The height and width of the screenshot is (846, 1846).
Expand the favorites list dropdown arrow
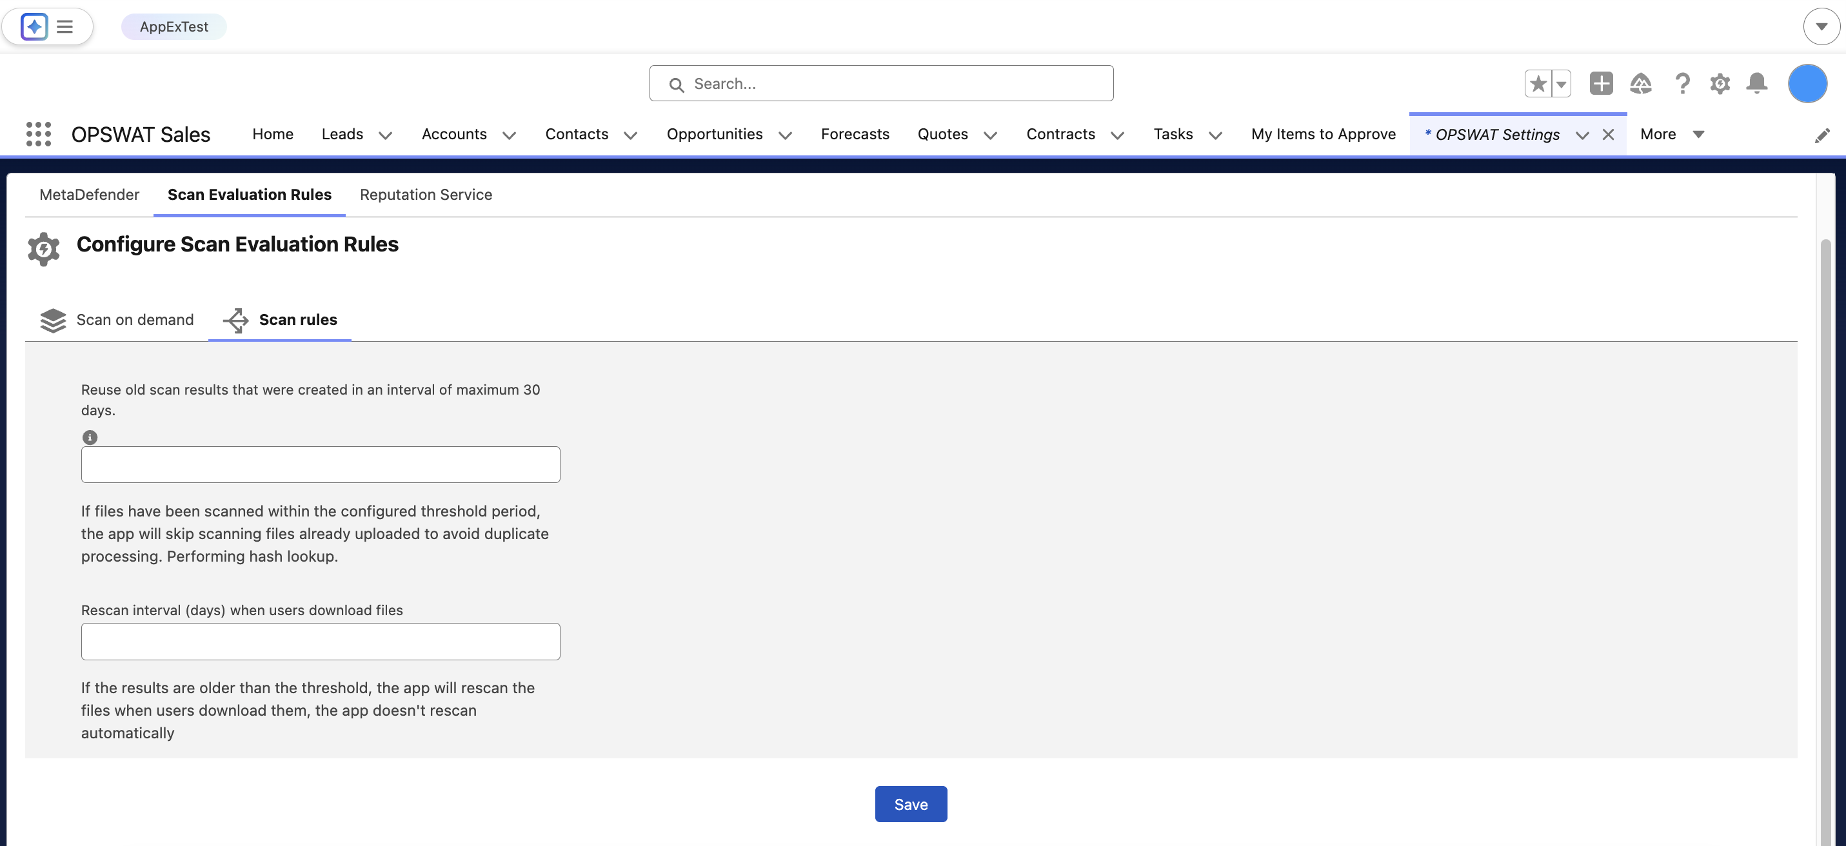coord(1561,84)
